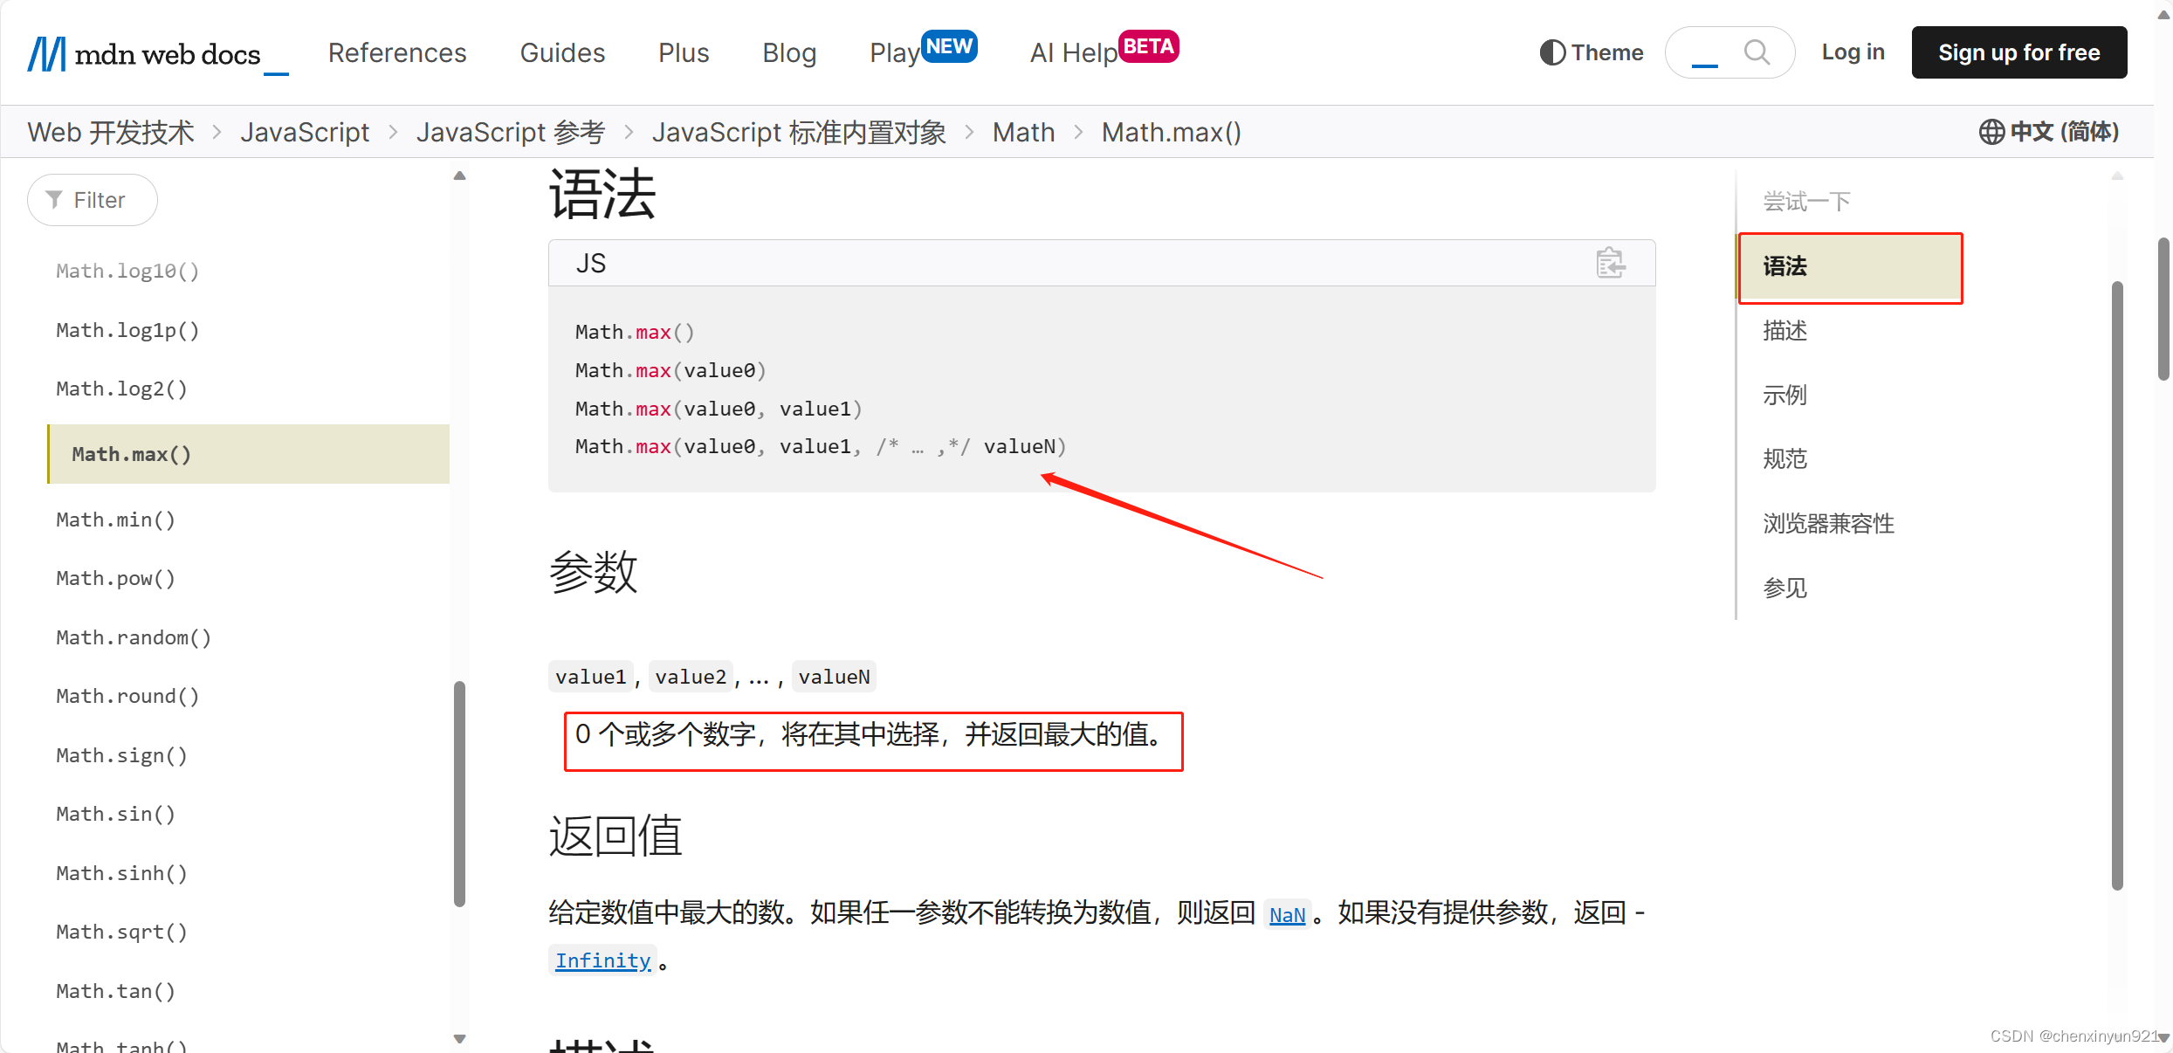Click the 语法 heading
The width and height of the screenshot is (2173, 1053).
[602, 194]
